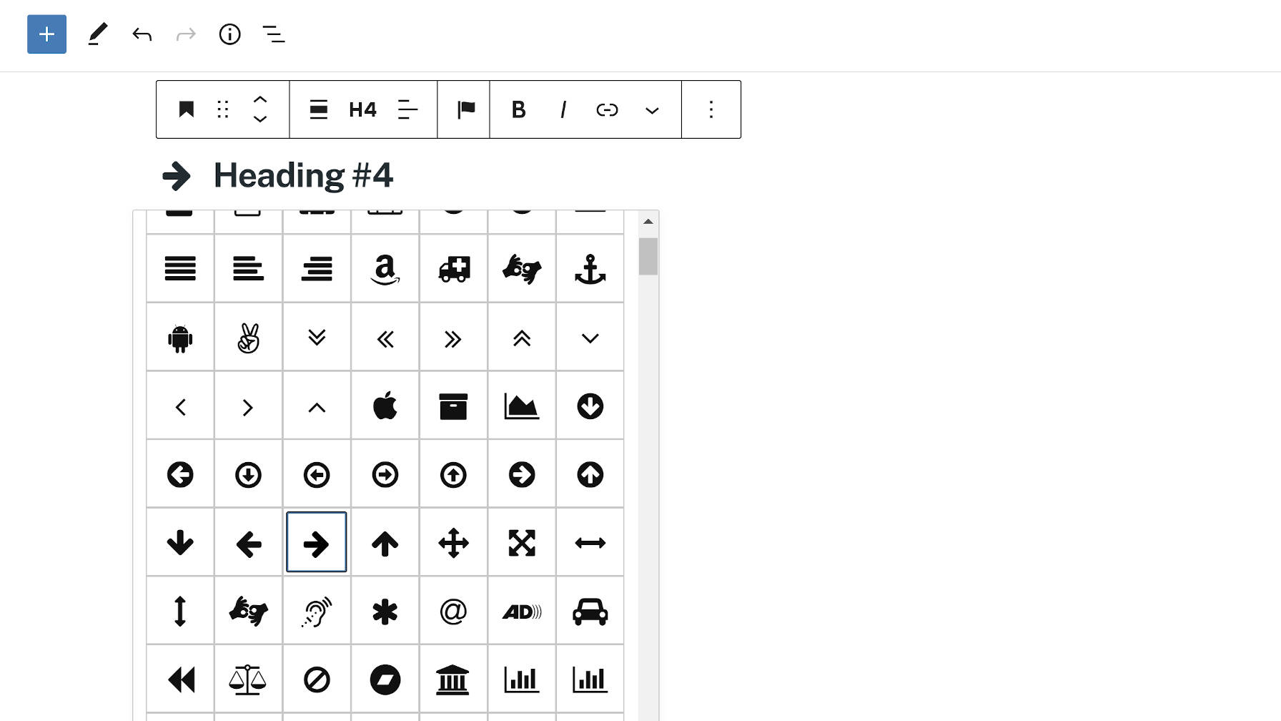Toggle italic formatting
The image size is (1281, 721).
click(563, 109)
